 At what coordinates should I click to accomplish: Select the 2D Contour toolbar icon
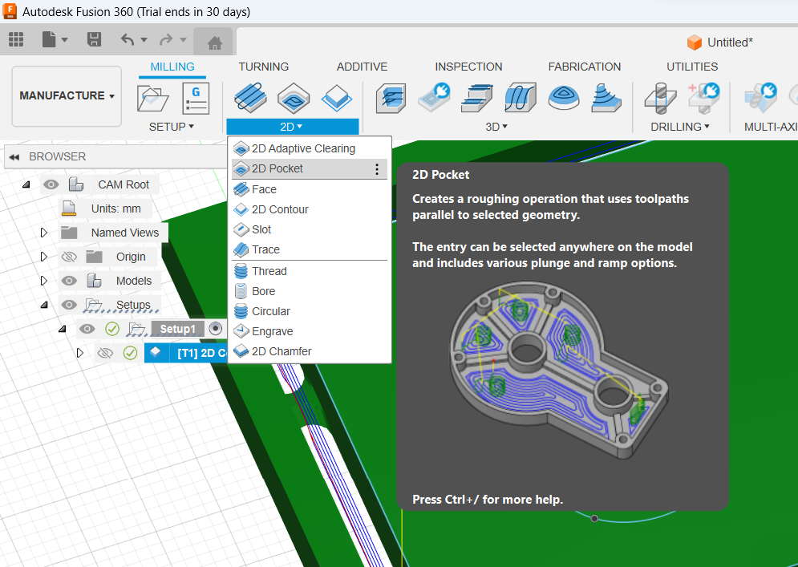click(x=337, y=98)
